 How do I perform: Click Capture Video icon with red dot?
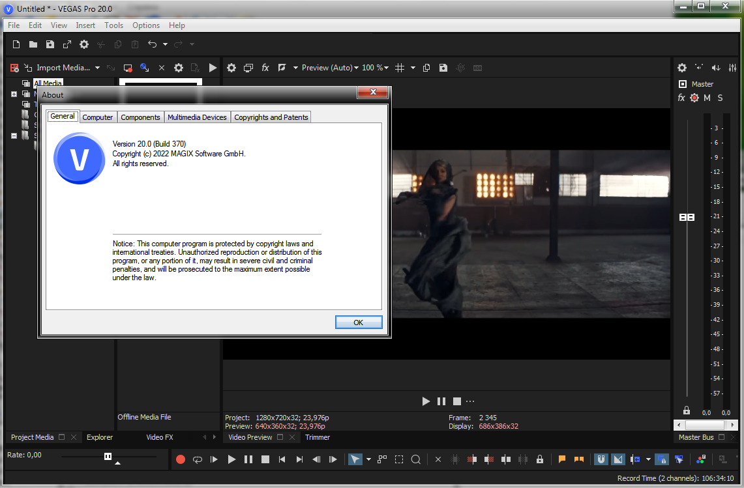point(128,68)
